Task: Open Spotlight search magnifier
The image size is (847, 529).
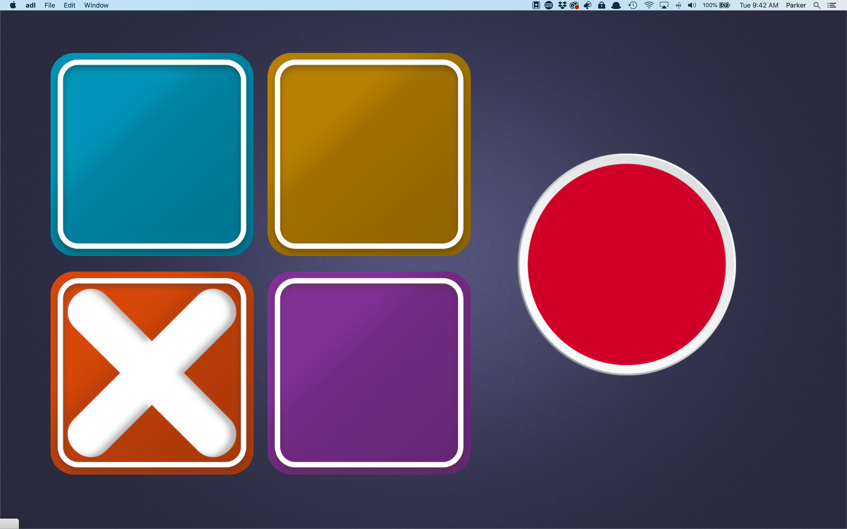Action: pyautogui.click(x=817, y=5)
